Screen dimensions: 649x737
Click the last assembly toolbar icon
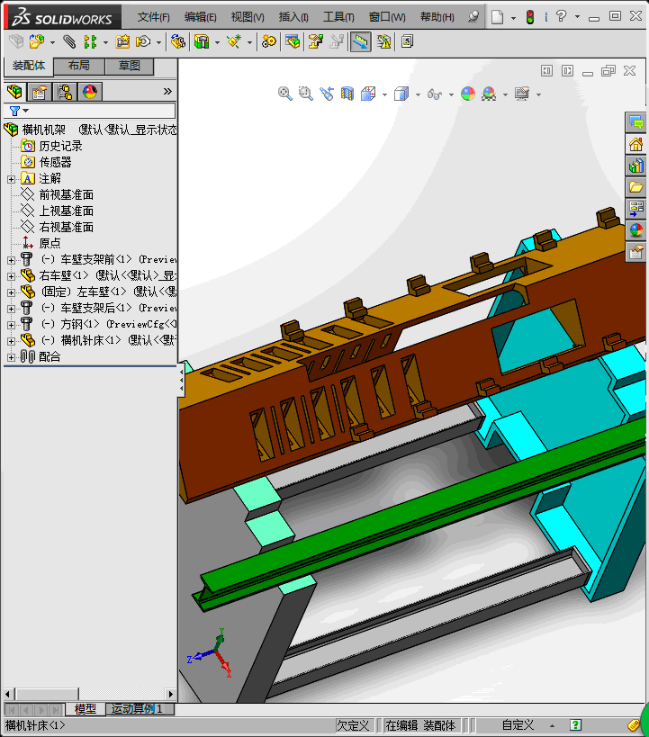[x=407, y=41]
